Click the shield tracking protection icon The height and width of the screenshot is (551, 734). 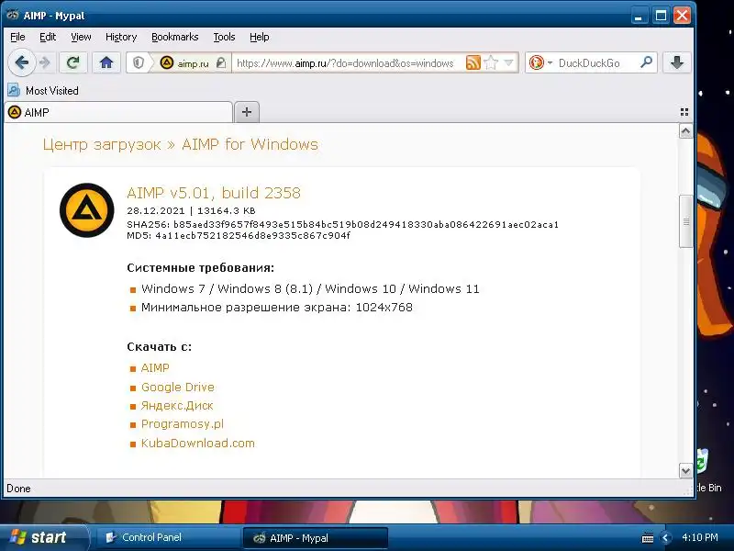click(139, 62)
